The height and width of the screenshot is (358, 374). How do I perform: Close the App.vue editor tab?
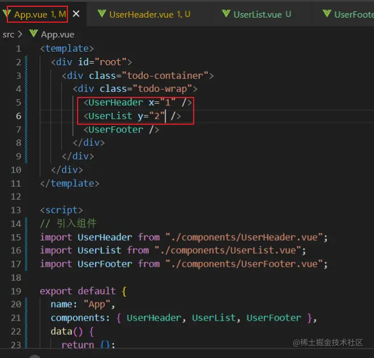pos(76,14)
